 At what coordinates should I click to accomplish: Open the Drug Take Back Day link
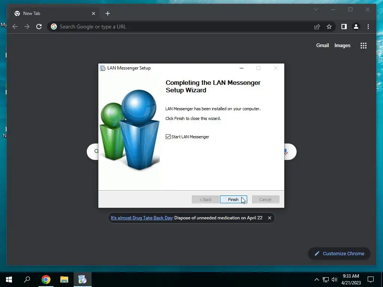click(x=141, y=218)
